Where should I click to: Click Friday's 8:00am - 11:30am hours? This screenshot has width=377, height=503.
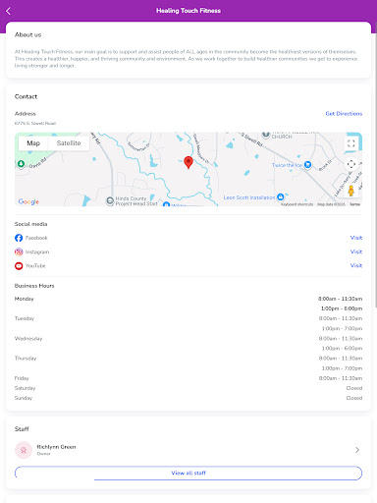click(x=341, y=378)
